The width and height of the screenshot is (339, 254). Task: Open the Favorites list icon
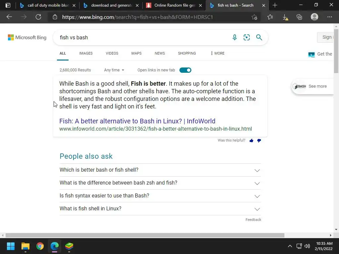pos(270,17)
